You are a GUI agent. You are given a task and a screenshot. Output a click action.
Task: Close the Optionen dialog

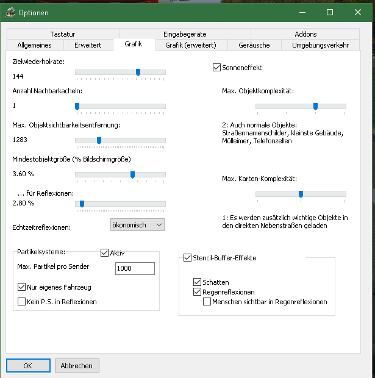358,12
